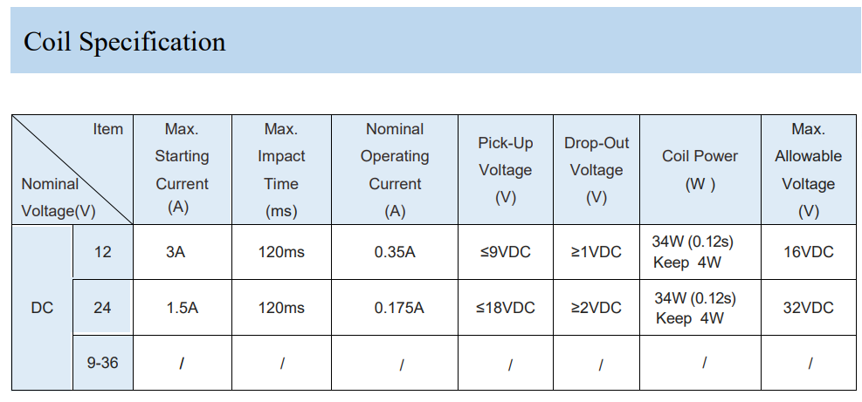
Task: Click the 24 nominal voltage row label
Action: pos(103,308)
